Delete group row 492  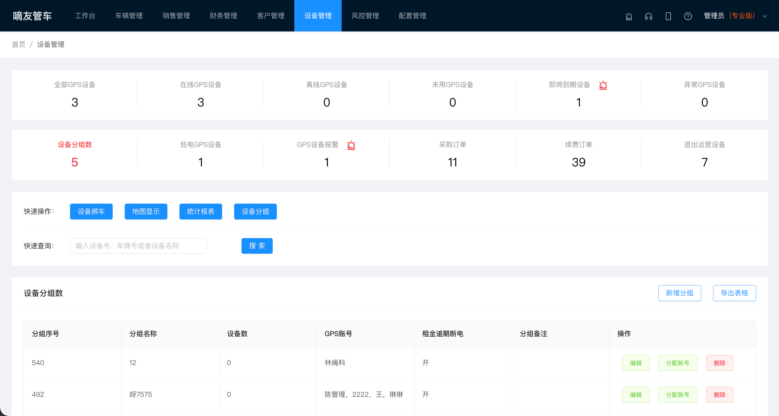[x=719, y=395]
